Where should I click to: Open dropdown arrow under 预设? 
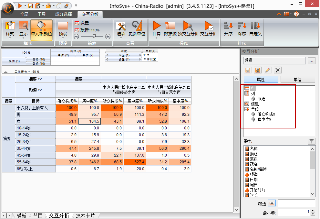pos(63,38)
